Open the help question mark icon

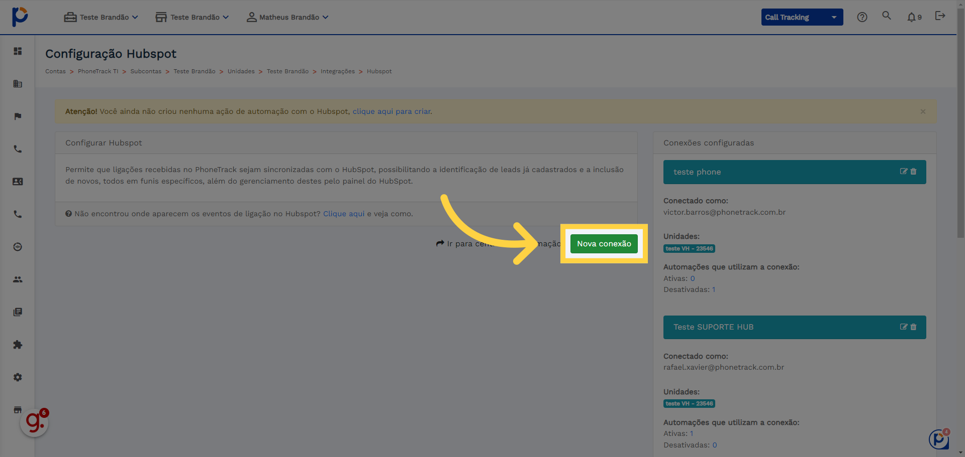coord(862,17)
